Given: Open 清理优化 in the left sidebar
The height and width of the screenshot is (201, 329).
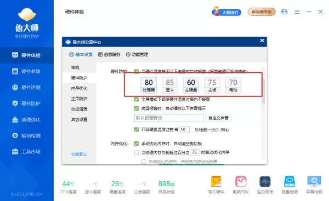Looking at the screenshot, I should tap(27, 120).
